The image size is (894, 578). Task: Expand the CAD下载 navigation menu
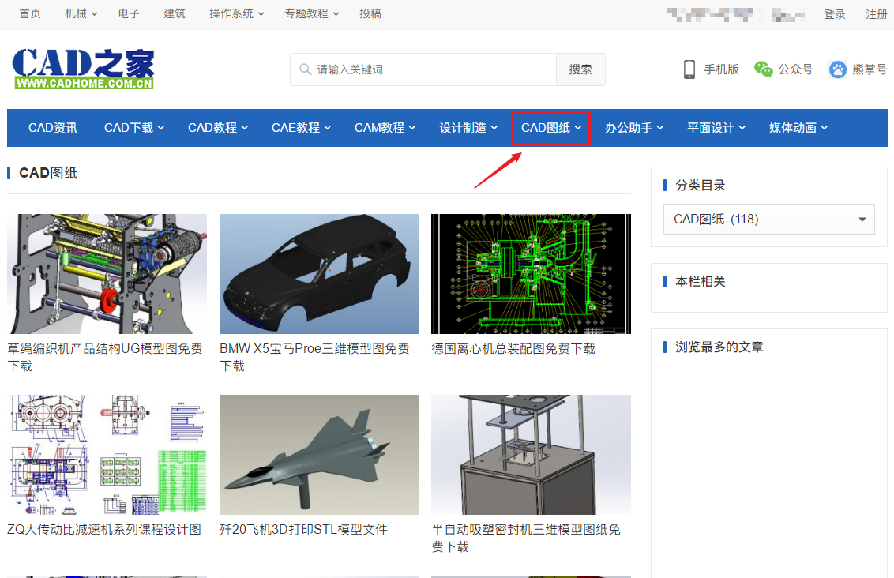tap(133, 128)
